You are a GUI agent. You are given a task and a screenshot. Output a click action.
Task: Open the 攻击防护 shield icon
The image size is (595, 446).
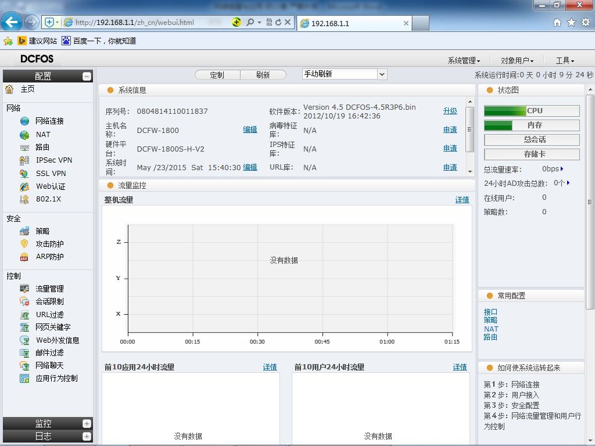coord(24,244)
